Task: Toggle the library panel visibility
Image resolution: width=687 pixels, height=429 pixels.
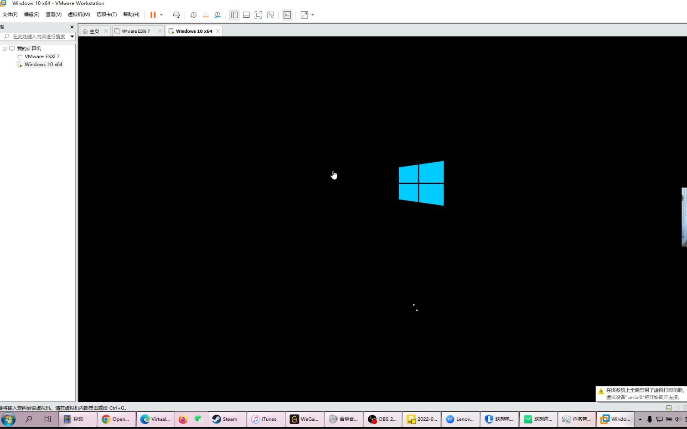Action: pos(234,15)
